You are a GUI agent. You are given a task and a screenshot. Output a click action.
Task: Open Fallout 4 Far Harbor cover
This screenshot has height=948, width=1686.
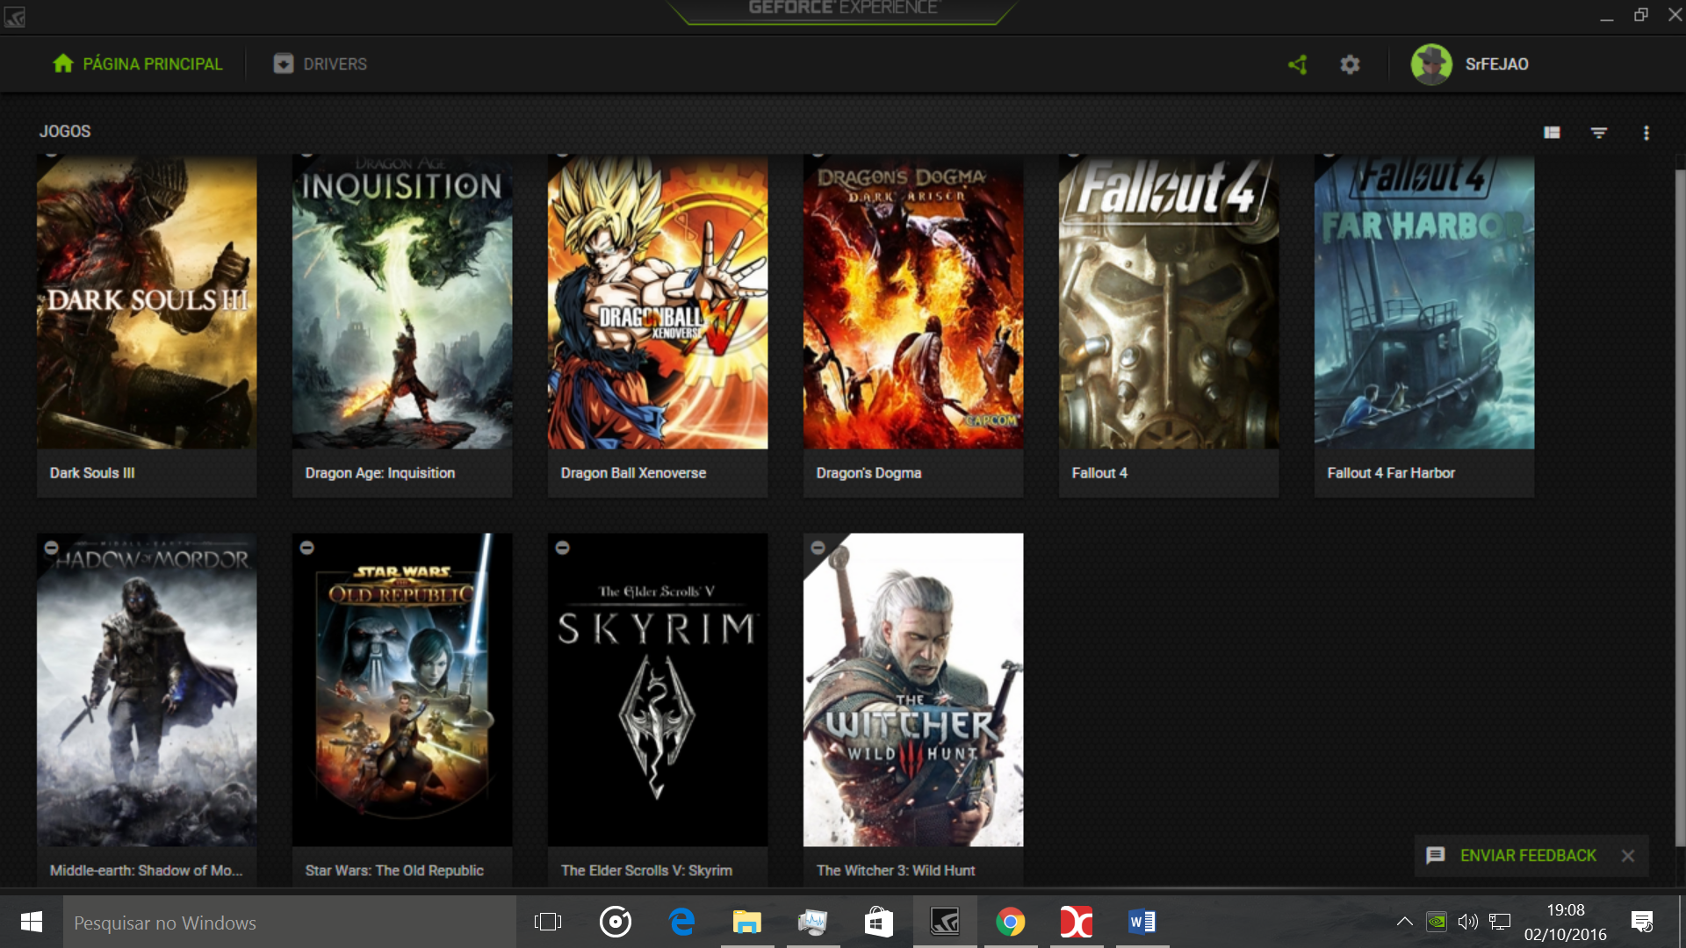pos(1424,303)
